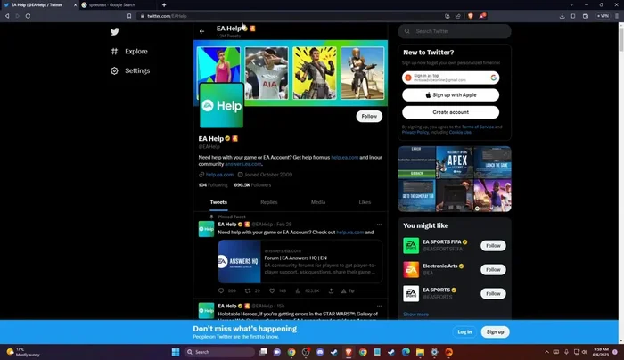Open the EA Help profile picture
Viewport: 624px width, 360px height.
pyautogui.click(x=222, y=105)
